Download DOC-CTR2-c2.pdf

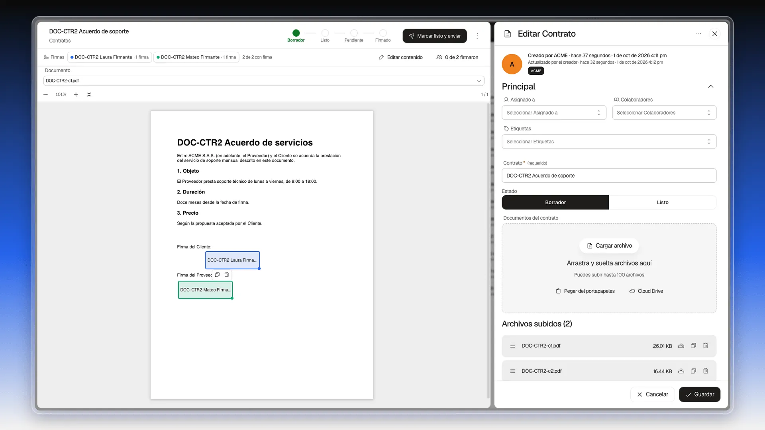tap(681, 371)
